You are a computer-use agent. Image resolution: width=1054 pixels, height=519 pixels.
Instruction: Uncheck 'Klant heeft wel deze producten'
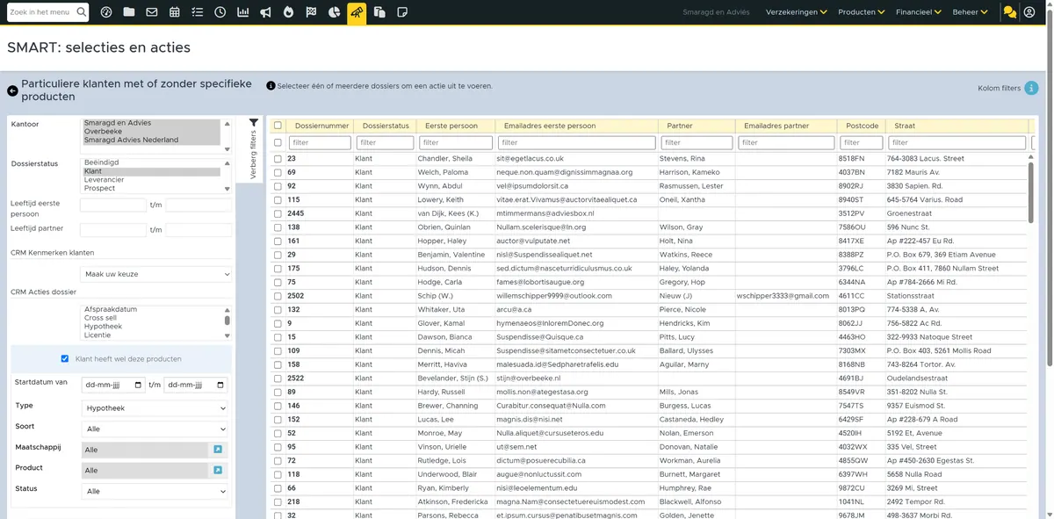[x=65, y=358]
